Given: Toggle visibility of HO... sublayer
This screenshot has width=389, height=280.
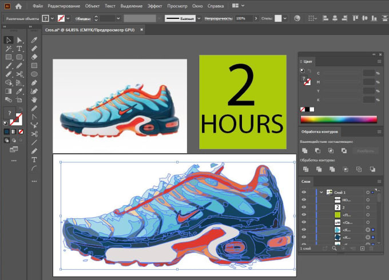Looking at the screenshot, I should coord(304,200).
